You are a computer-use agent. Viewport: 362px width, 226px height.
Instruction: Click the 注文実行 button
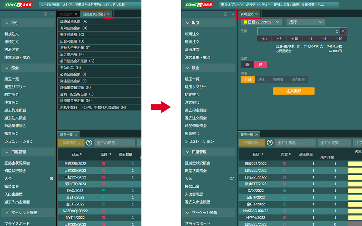point(294,91)
